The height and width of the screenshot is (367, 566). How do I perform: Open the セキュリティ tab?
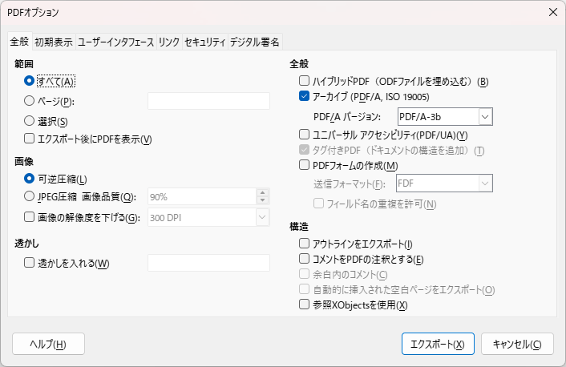204,42
